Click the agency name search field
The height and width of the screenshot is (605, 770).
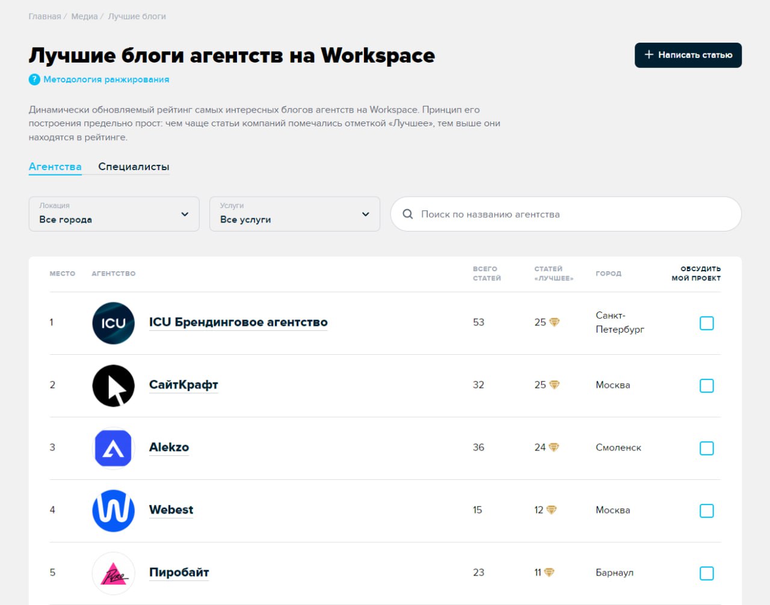tap(566, 214)
